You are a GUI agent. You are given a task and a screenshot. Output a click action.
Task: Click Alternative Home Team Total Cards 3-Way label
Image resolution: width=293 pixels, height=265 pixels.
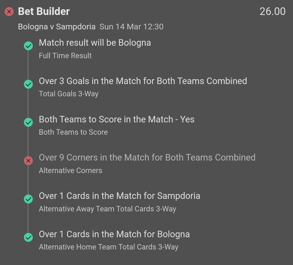pyautogui.click(x=109, y=247)
